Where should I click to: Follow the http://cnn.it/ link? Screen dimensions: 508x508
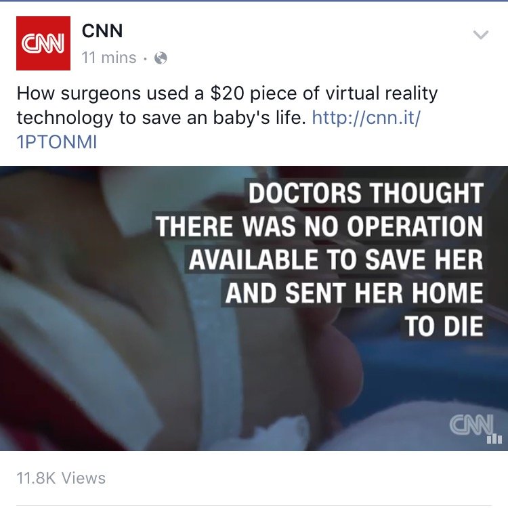[x=366, y=118]
